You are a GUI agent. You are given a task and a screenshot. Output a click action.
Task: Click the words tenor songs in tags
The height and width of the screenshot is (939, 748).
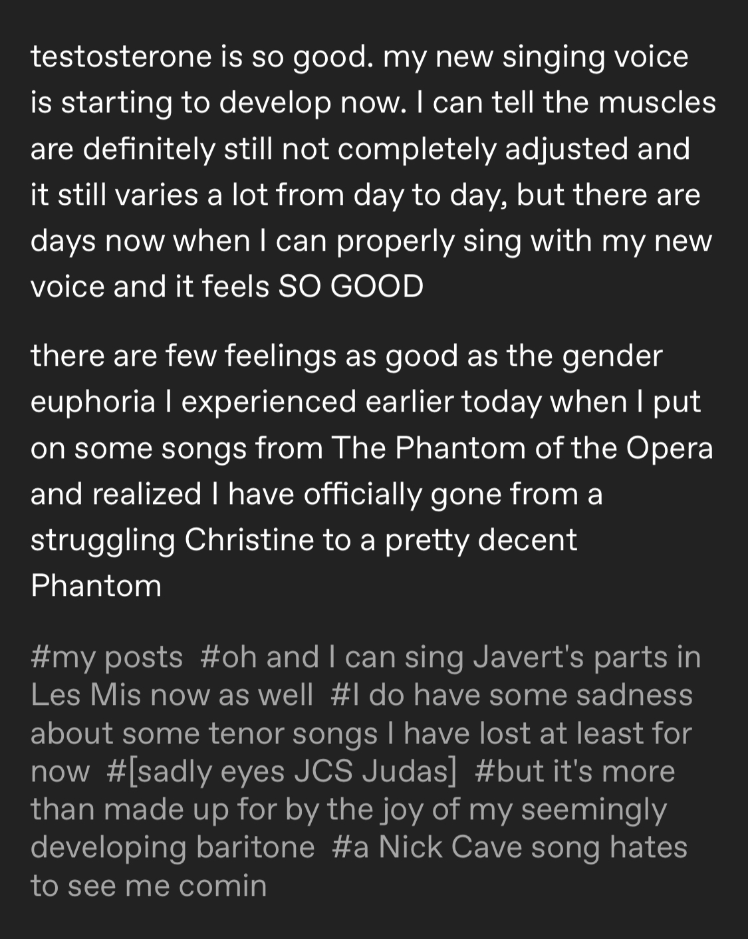click(x=293, y=734)
